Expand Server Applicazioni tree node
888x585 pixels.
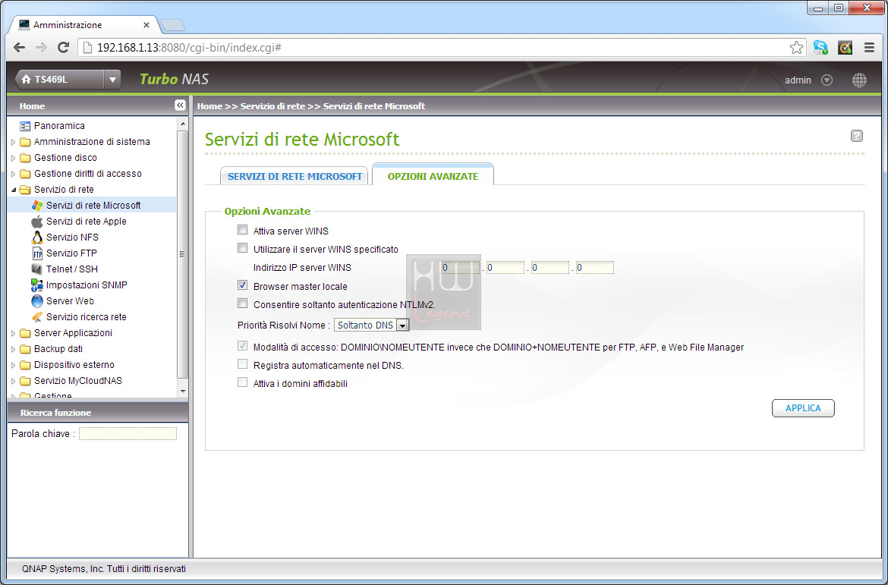coord(14,333)
